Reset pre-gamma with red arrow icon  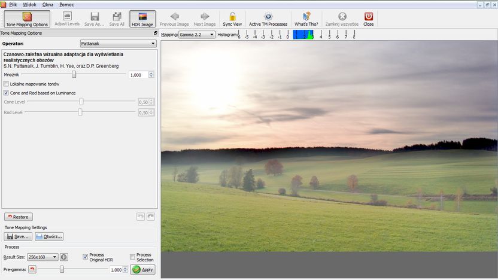coord(32,269)
